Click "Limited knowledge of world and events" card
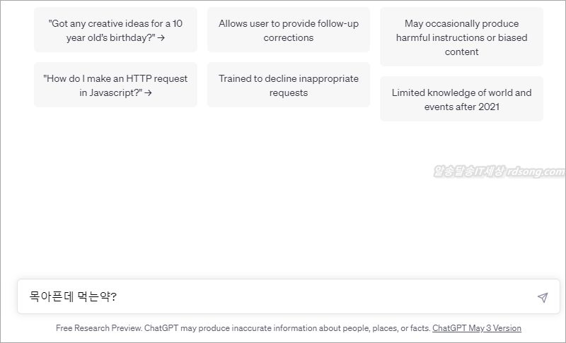This screenshot has height=343, width=566. coord(461,100)
